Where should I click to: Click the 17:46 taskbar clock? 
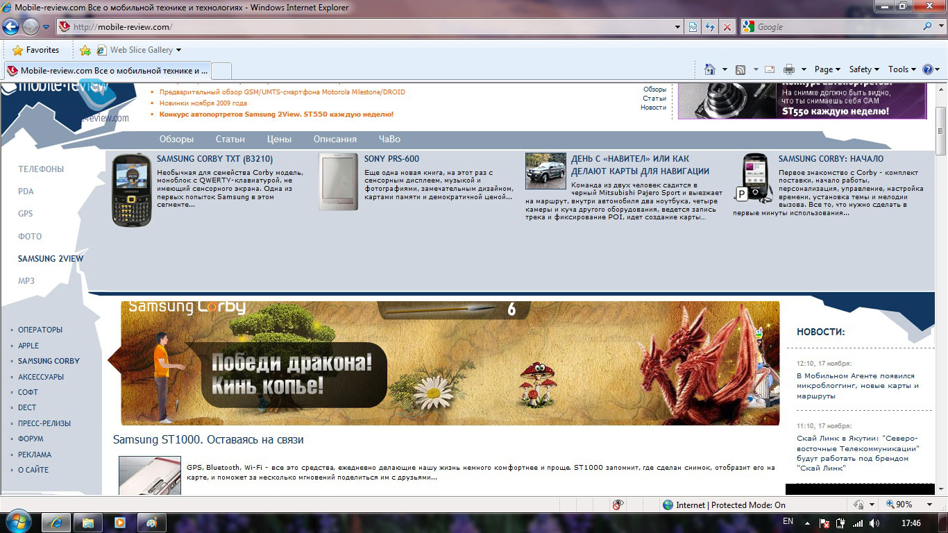[911, 523]
